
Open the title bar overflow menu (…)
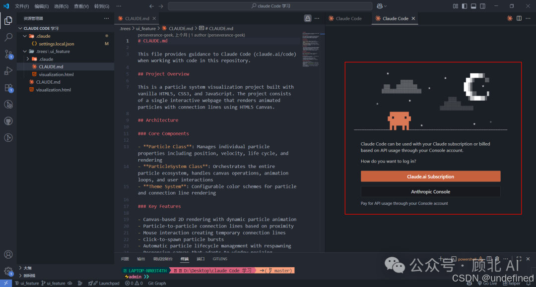(119, 6)
